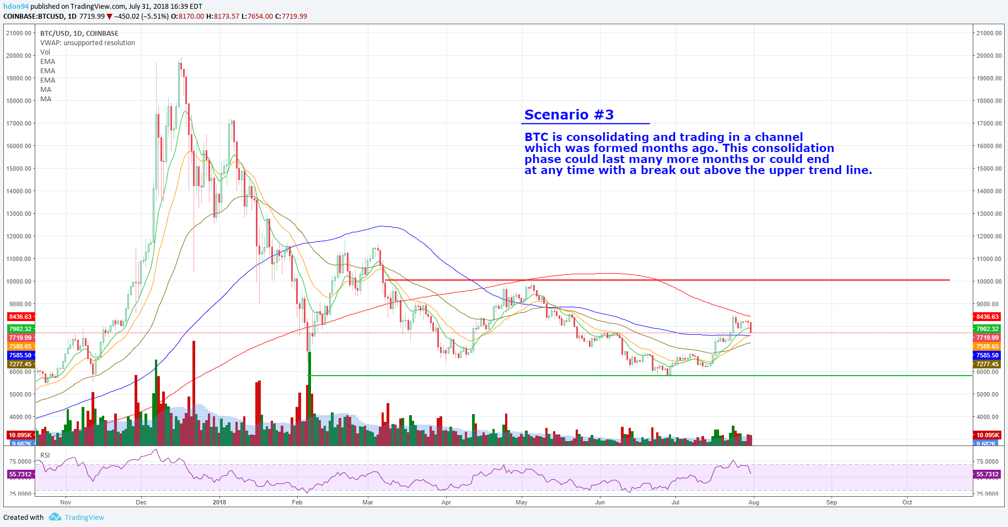1008x527 pixels.
Task: Click the 10.095K volume label on right scale
Action: [988, 435]
